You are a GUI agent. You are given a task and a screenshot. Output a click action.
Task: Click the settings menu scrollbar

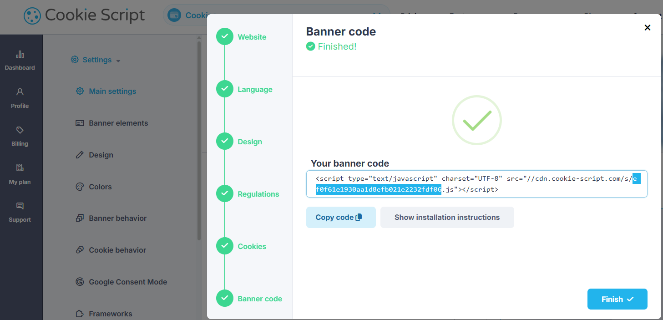(x=199, y=140)
